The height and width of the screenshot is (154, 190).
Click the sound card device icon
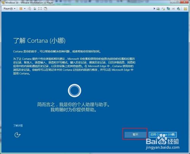coord(179,9)
